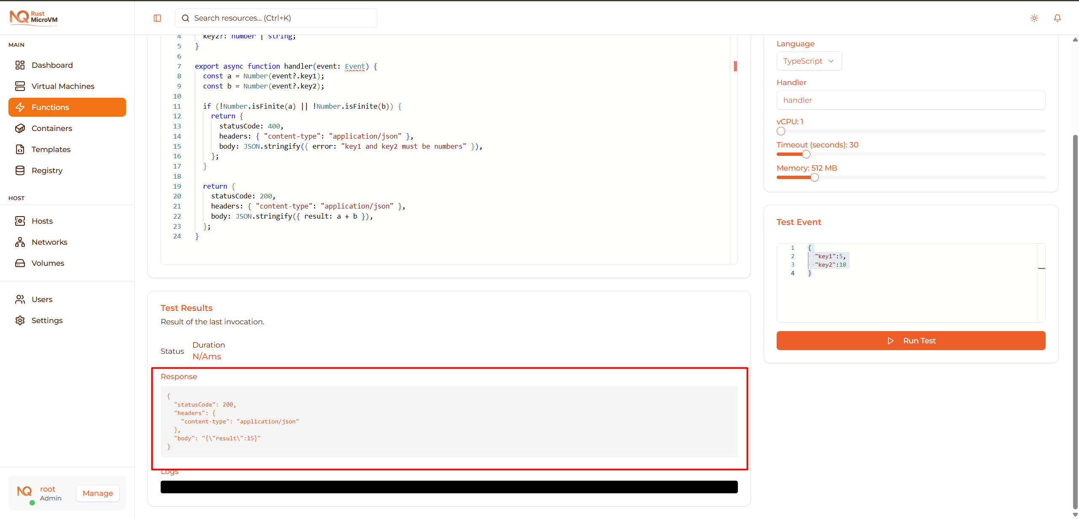Toggle light and dark theme

coord(1034,18)
